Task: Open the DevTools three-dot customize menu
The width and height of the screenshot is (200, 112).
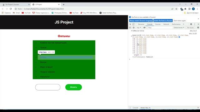Action: tap(195, 24)
